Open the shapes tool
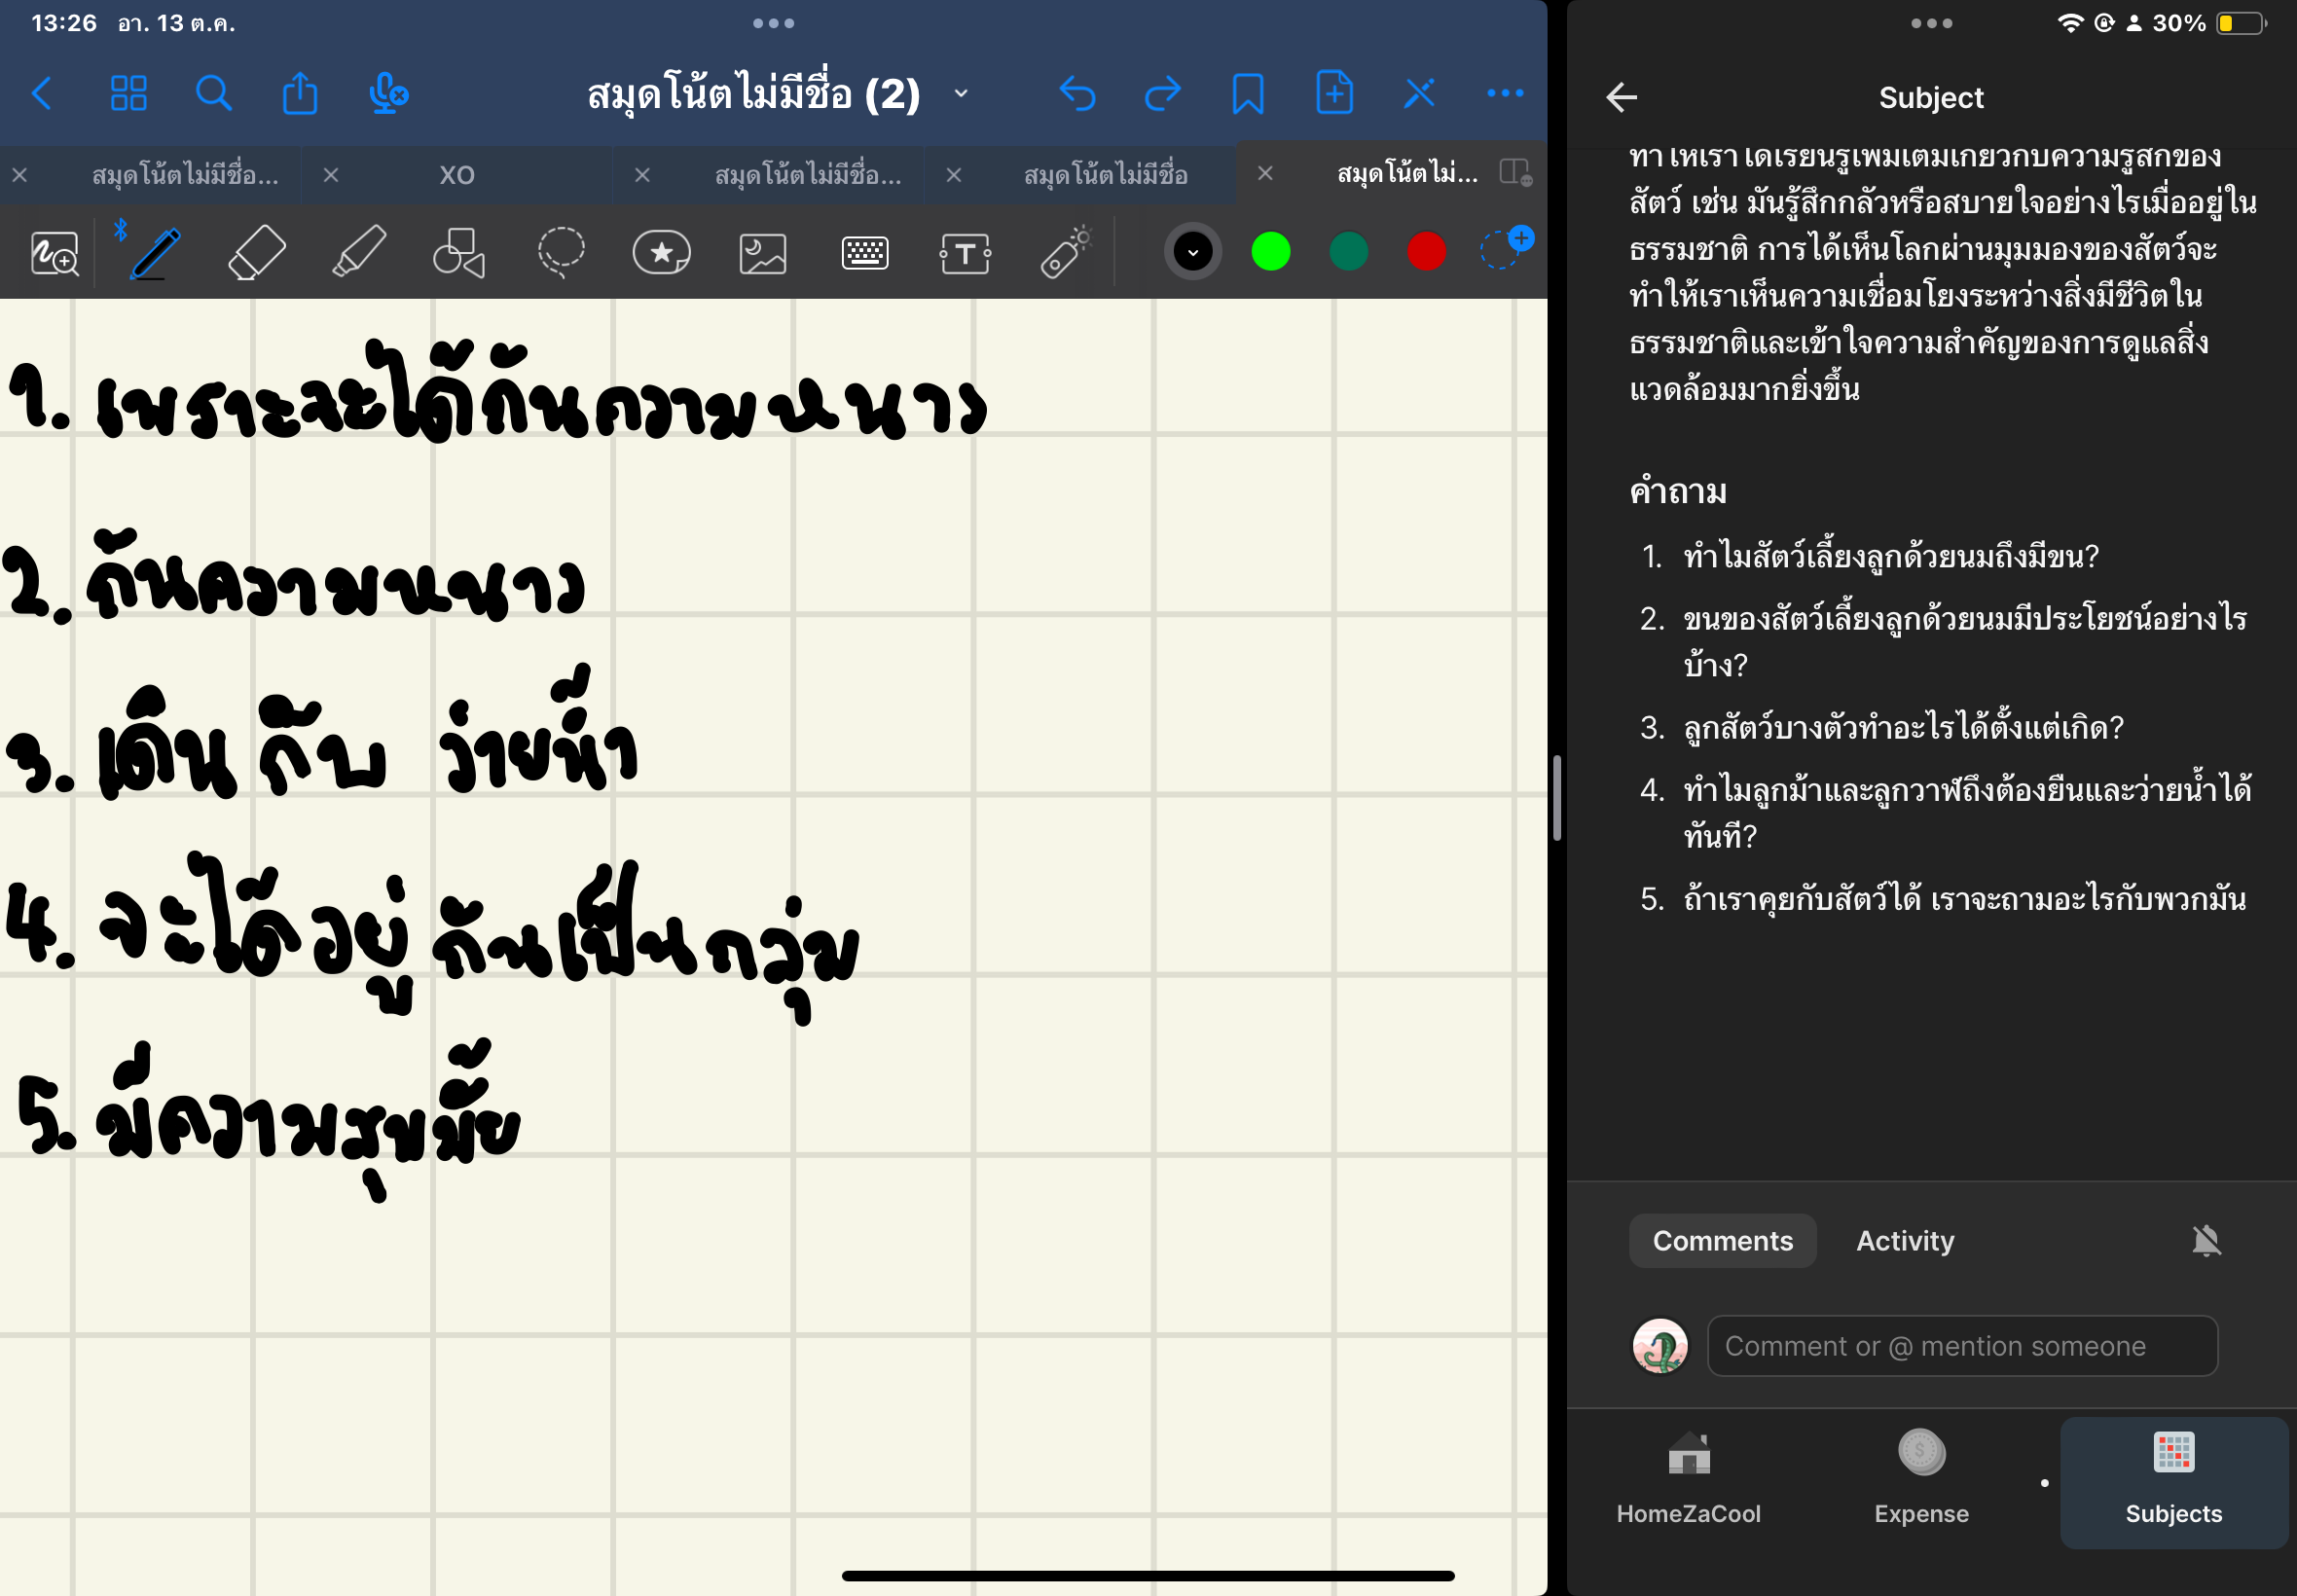Image resolution: width=2297 pixels, height=1596 pixels. pyautogui.click(x=458, y=252)
